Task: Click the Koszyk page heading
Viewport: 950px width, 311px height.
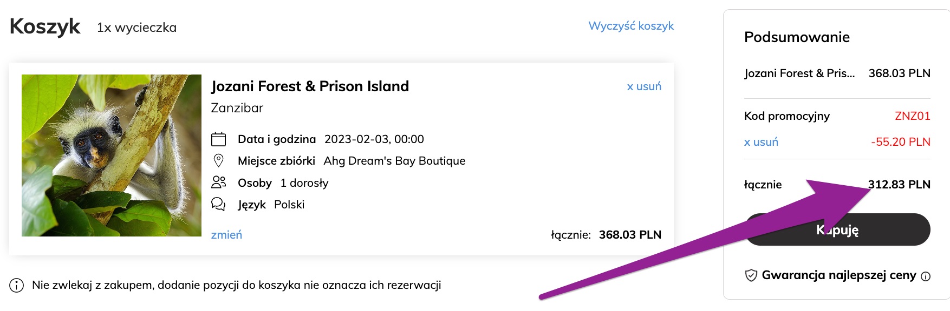Action: point(45,26)
